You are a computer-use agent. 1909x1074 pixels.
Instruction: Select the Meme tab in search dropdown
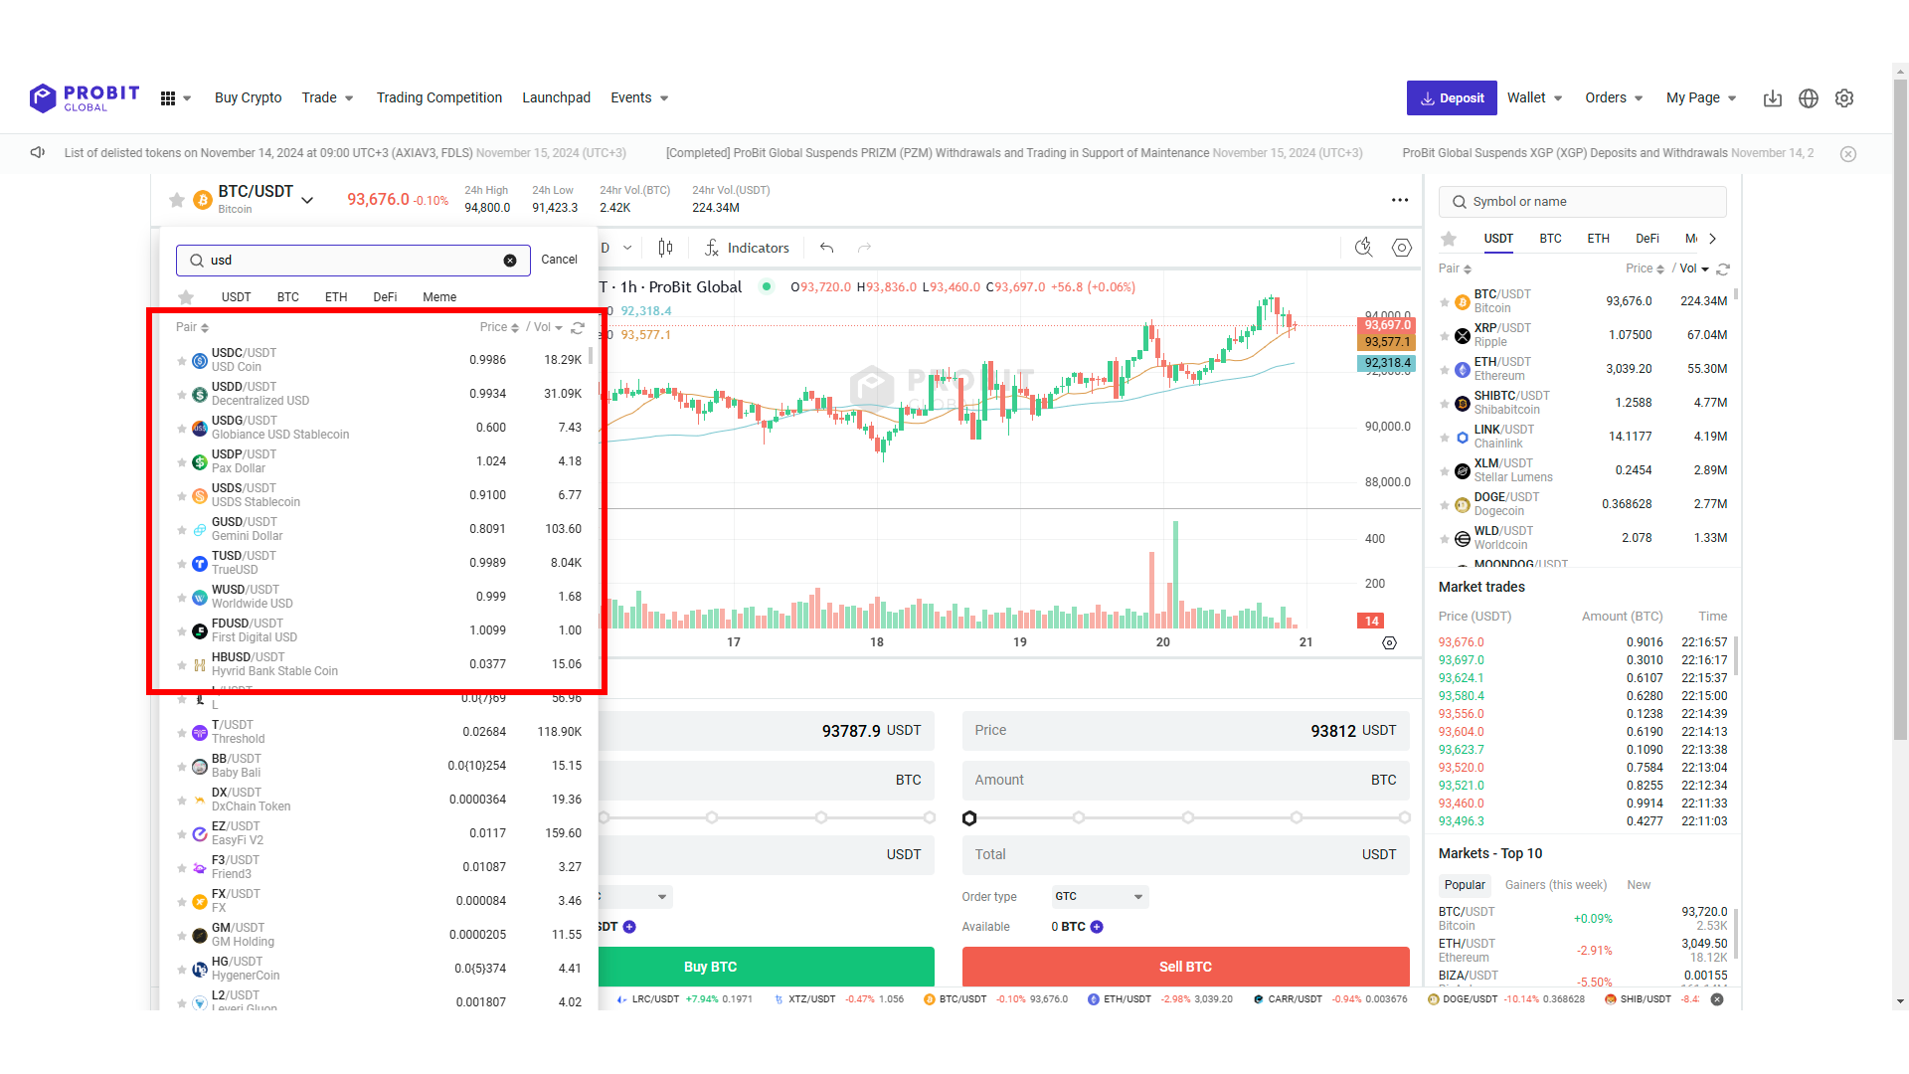[x=439, y=297]
